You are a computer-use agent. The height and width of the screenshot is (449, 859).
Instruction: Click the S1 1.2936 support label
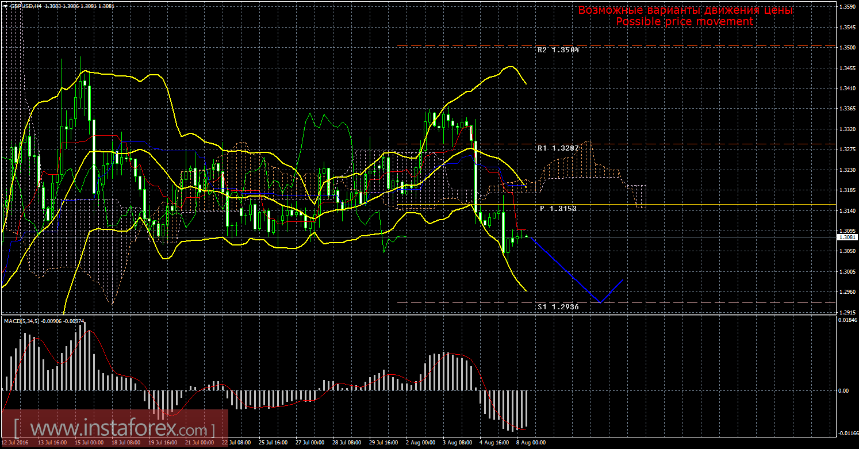[x=558, y=307]
